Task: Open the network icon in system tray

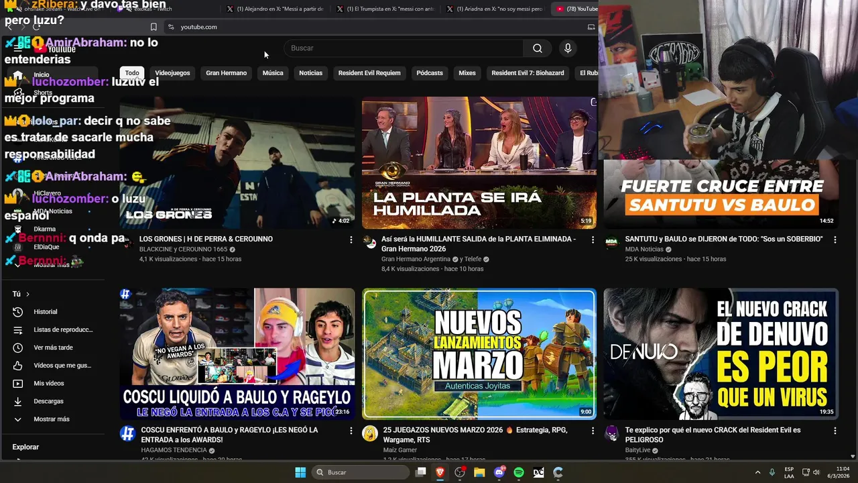Action: tap(806, 472)
